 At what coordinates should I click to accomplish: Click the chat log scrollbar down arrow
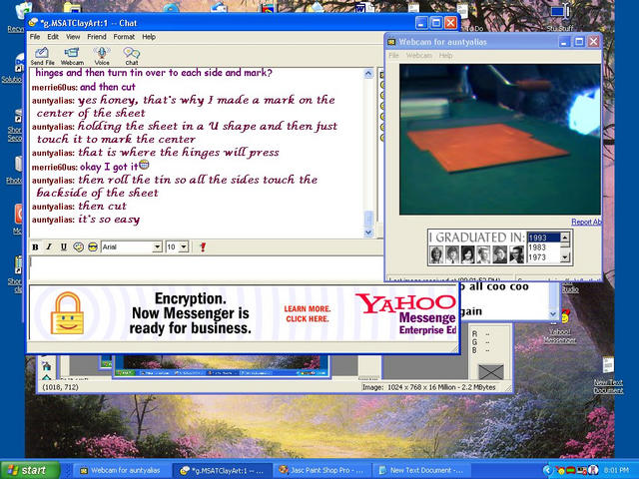368,233
